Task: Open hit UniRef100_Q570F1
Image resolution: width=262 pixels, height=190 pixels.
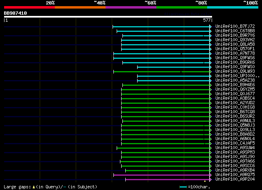Action: tap(235, 49)
